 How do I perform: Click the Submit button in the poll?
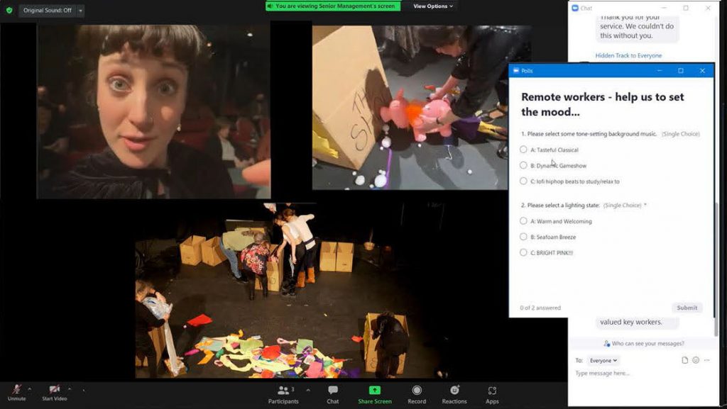coord(687,308)
